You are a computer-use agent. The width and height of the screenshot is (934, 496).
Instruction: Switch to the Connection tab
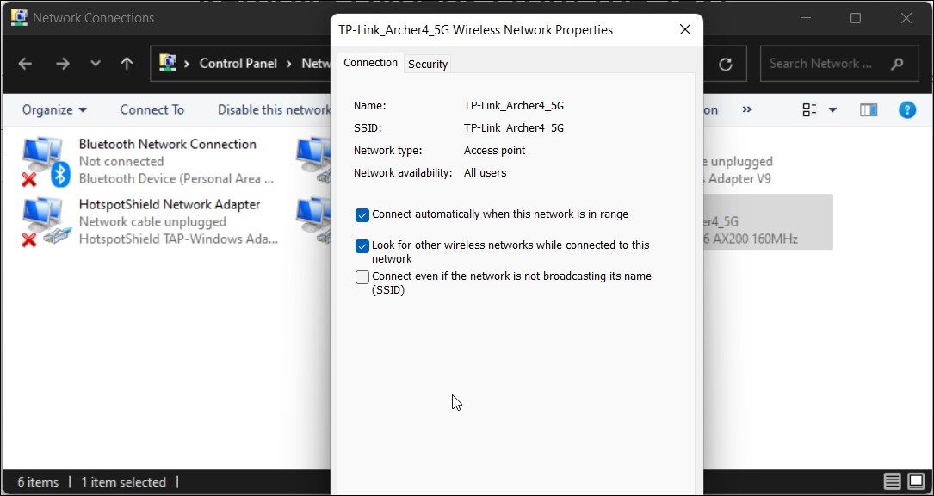370,63
